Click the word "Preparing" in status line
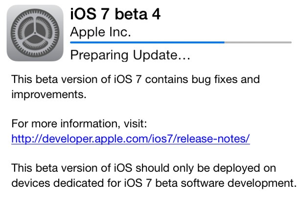Image resolution: width=303 pixels, height=200 pixels. (94, 55)
